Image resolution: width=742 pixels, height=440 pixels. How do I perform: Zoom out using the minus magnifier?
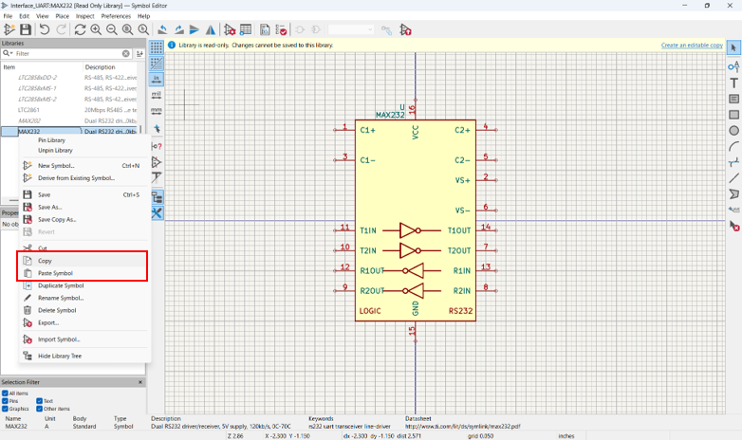[112, 29]
